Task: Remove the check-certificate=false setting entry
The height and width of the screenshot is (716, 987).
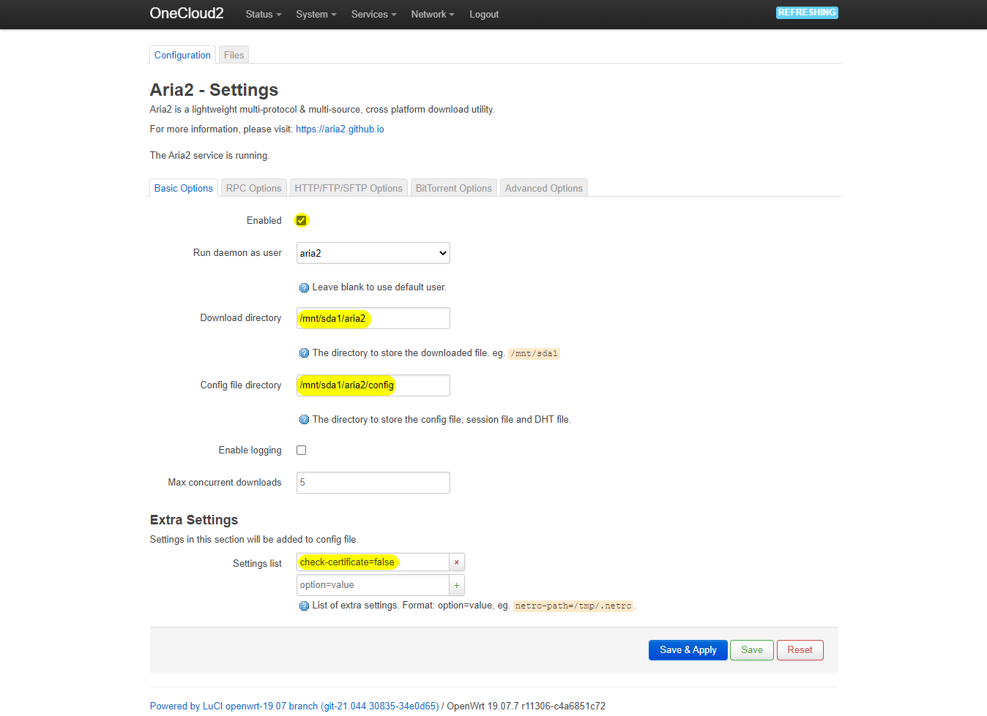Action: 456,562
